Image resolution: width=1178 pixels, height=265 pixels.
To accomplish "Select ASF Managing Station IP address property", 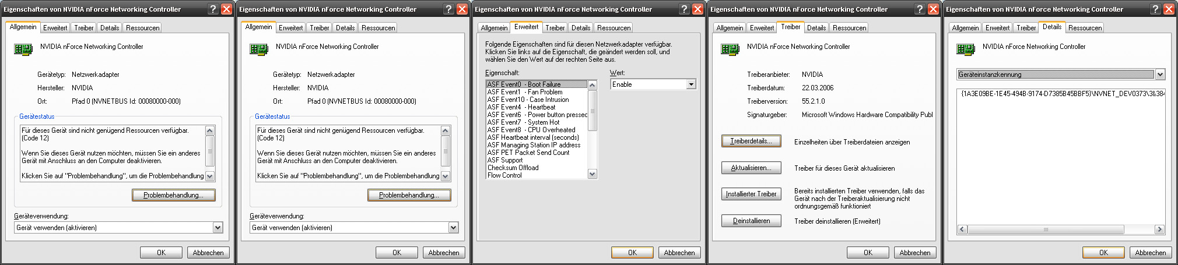I will (x=537, y=145).
